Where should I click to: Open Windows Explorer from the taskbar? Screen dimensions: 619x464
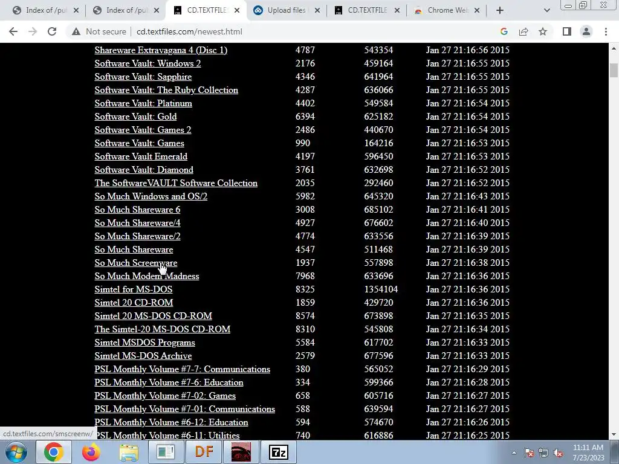(129, 452)
